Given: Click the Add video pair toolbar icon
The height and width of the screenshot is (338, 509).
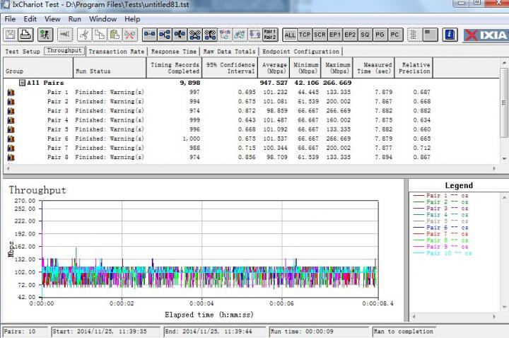Looking at the screenshot, I should (210, 35).
